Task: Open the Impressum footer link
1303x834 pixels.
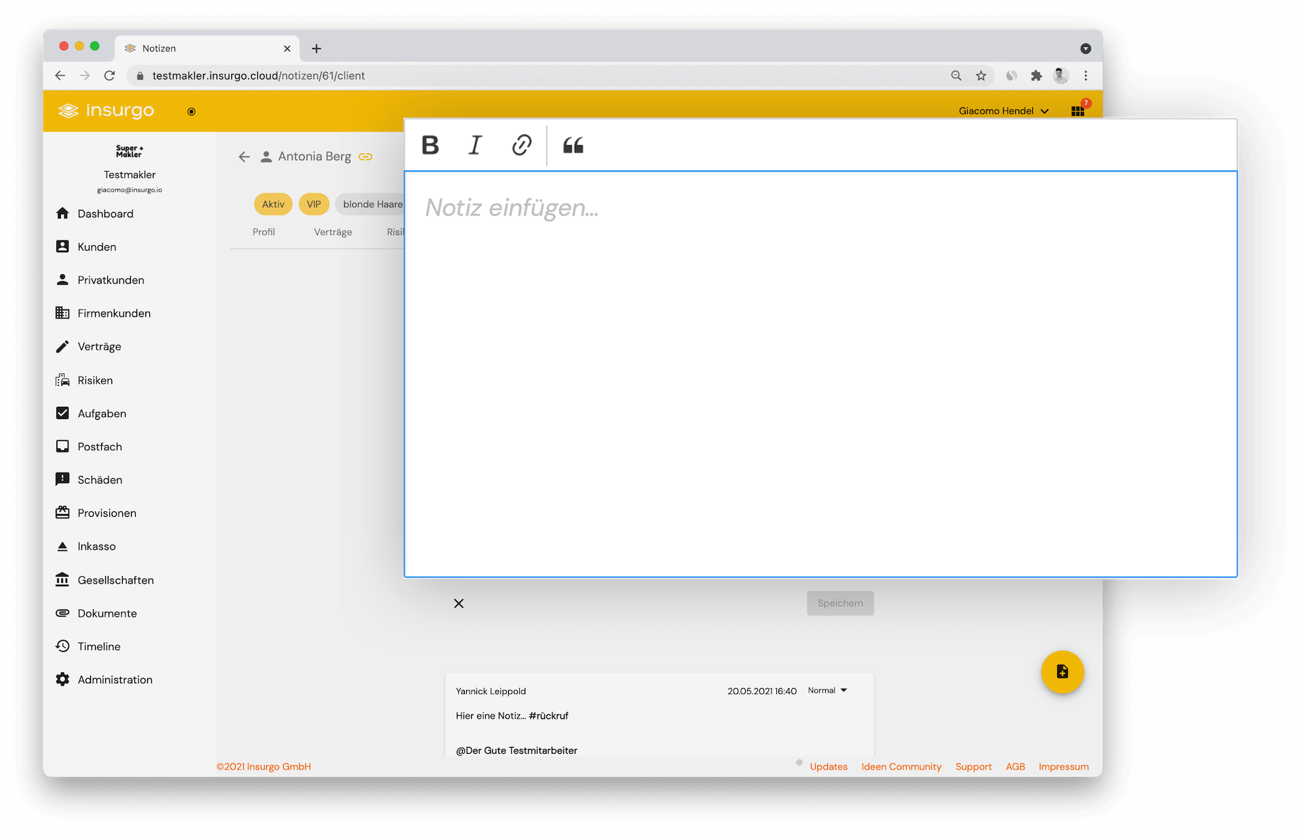Action: click(x=1063, y=766)
